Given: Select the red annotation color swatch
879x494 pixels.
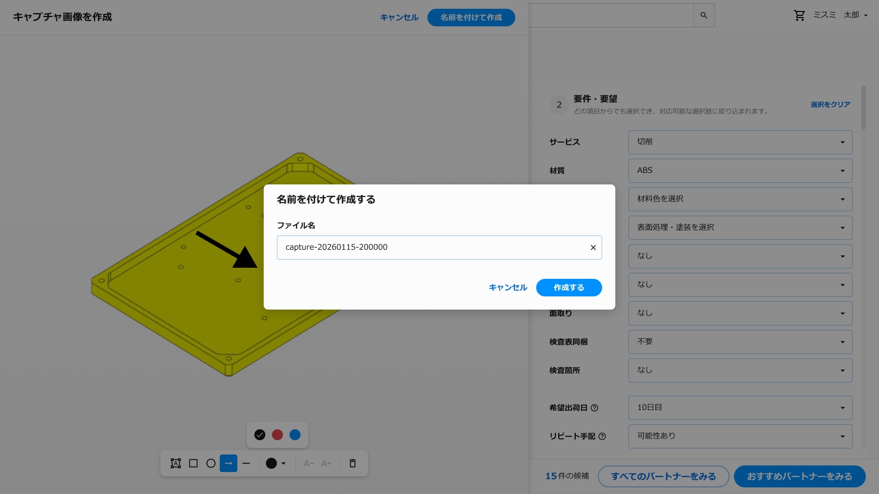Looking at the screenshot, I should [x=277, y=434].
